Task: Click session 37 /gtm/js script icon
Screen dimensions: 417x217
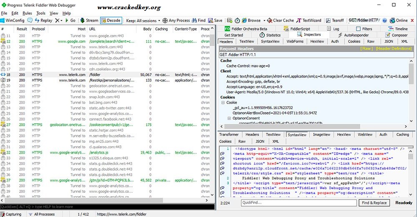Action: click(3, 180)
